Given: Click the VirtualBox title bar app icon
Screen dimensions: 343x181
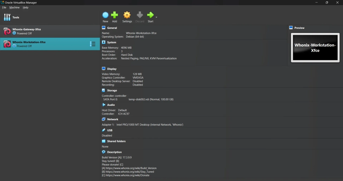Looking at the screenshot, I should tap(2, 2).
